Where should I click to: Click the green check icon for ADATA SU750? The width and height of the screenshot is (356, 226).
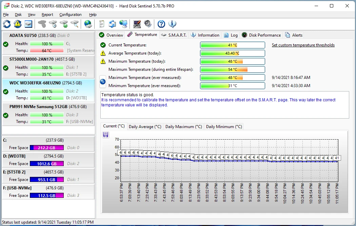point(6,44)
